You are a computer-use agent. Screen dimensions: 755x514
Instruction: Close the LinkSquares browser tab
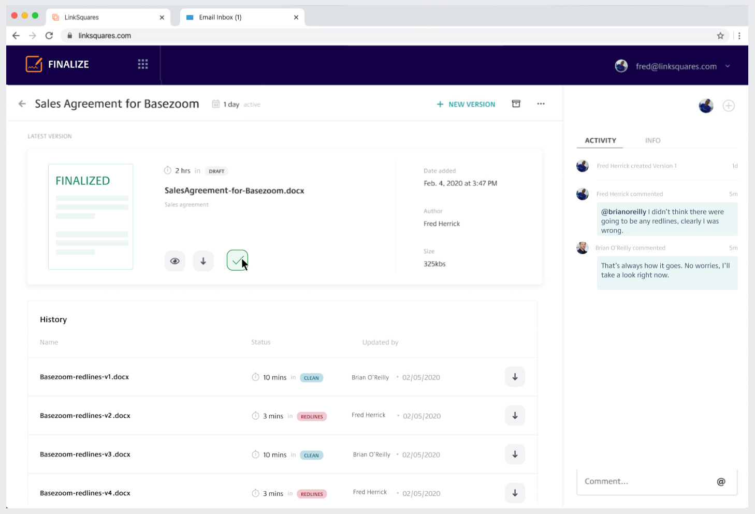click(162, 18)
